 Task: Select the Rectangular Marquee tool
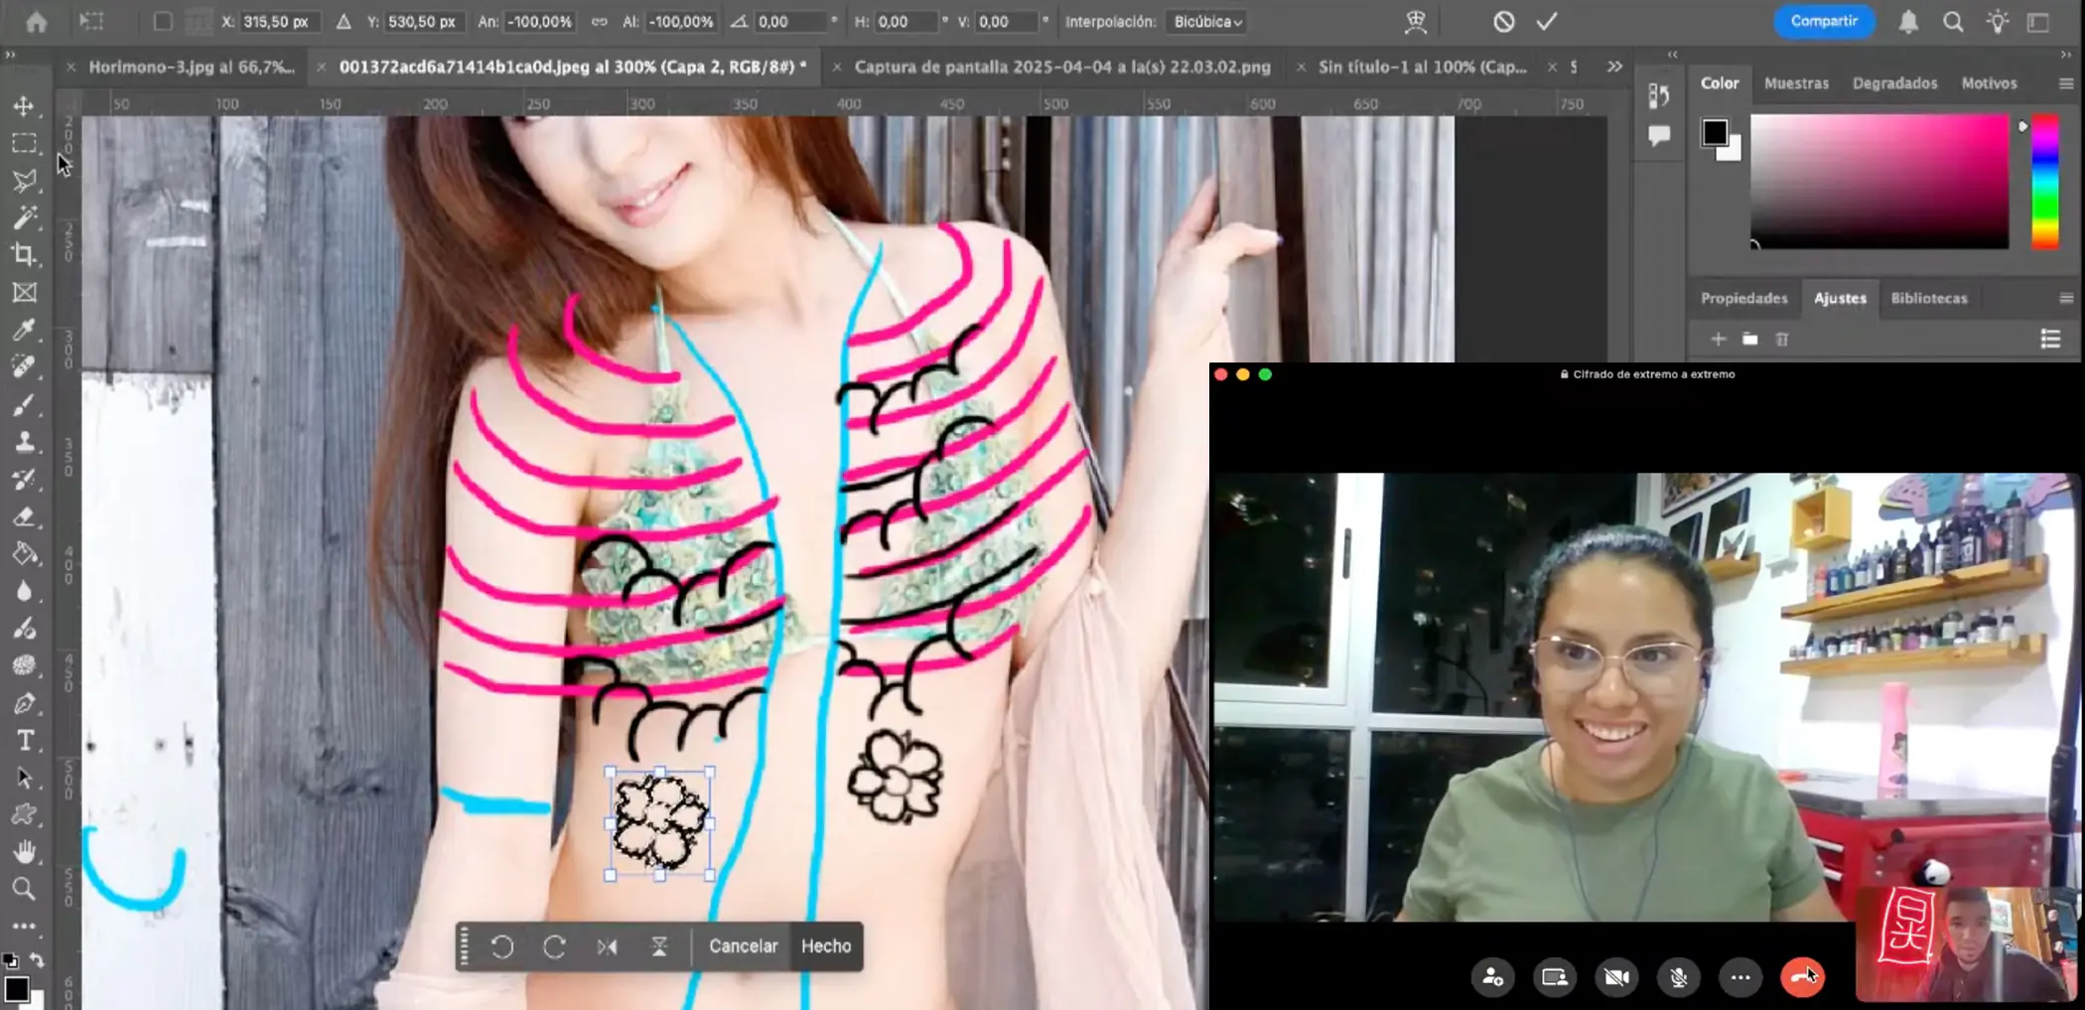(x=24, y=144)
